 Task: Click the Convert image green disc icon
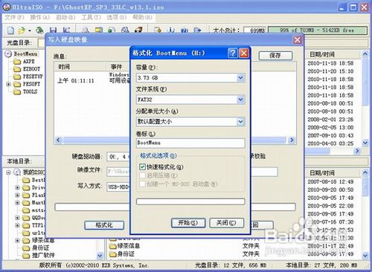tap(112, 30)
